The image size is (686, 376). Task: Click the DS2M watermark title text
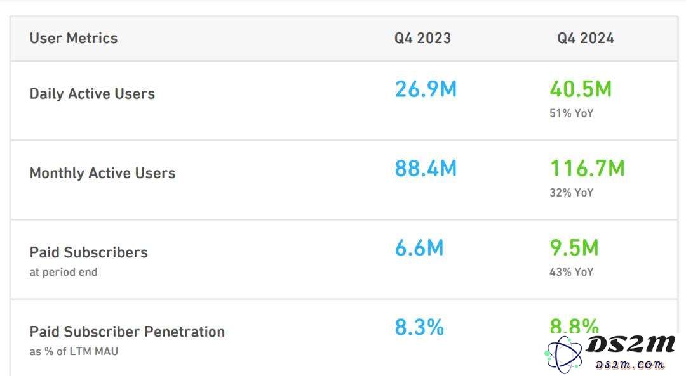(x=631, y=344)
